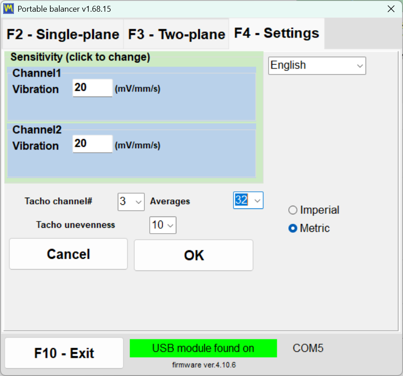Click the green USB module status bar

click(203, 348)
